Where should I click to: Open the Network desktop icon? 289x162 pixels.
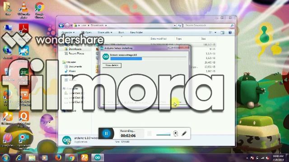(8, 52)
